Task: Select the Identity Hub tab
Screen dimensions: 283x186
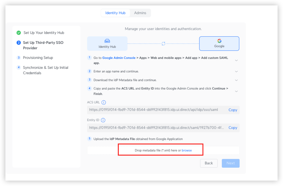Action: coord(115,13)
